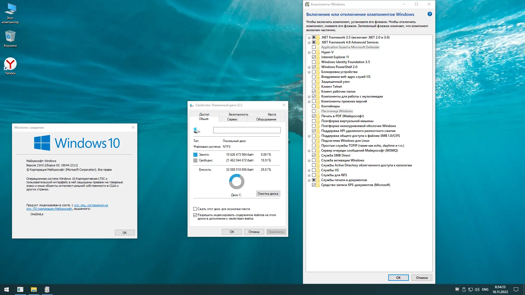Click the Windows Start button
Image resolution: width=525 pixels, height=295 pixels.
click(x=7, y=289)
